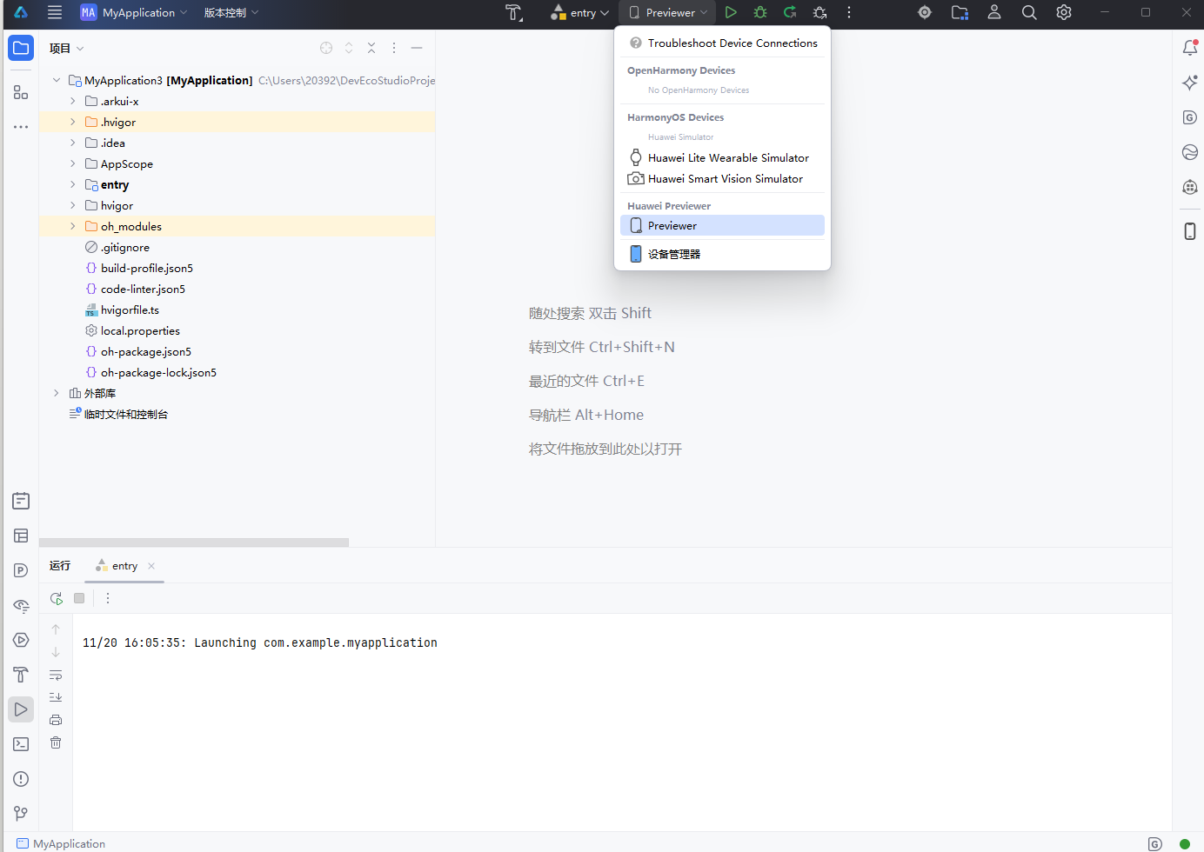
Task: Collapse the MyApplication3 root project node
Action: click(57, 80)
